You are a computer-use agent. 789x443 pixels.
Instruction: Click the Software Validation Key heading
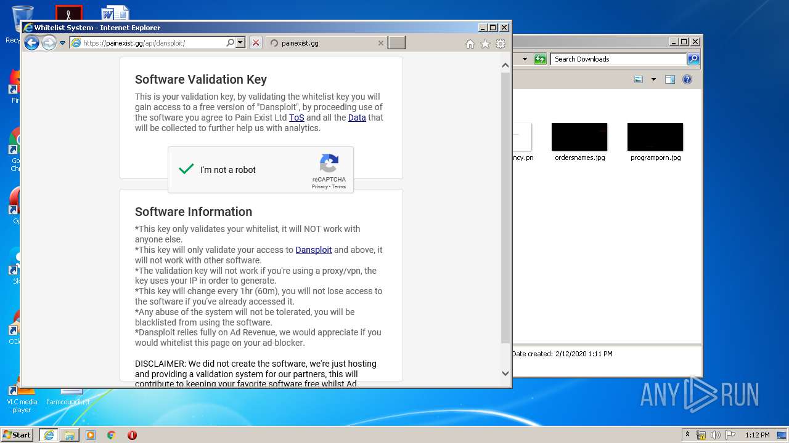pos(201,79)
